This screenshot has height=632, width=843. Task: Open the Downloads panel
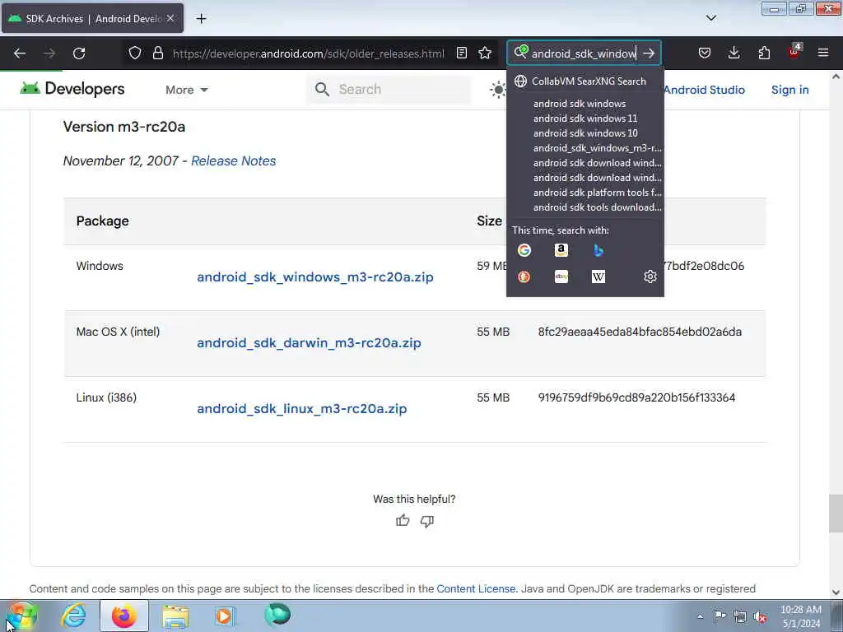pos(734,53)
